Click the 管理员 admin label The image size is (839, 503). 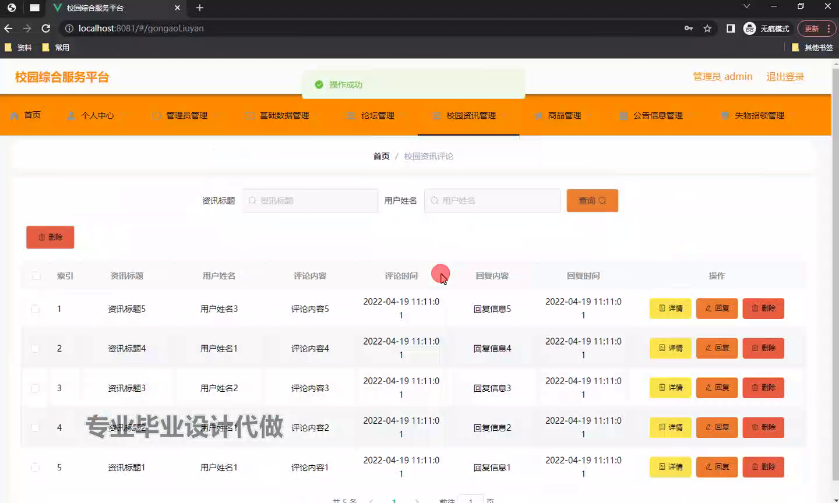point(722,77)
